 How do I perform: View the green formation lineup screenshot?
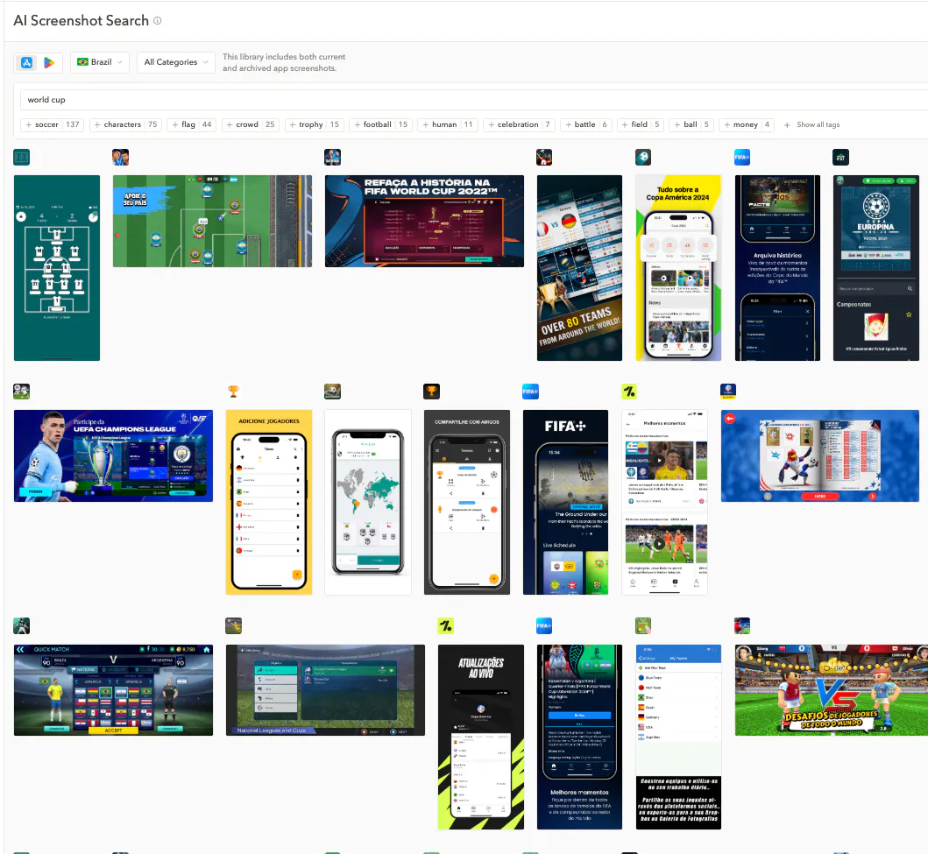pyautogui.click(x=57, y=268)
